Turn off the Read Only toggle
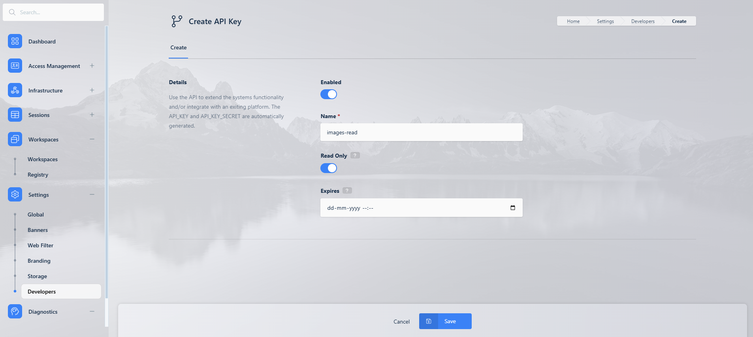The width and height of the screenshot is (753, 337). (328, 168)
